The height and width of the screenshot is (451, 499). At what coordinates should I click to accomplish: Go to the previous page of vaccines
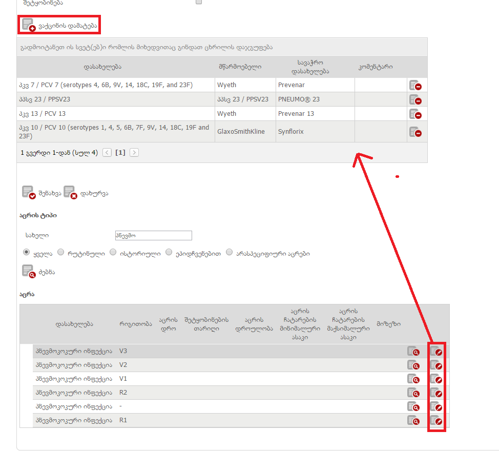(x=107, y=152)
